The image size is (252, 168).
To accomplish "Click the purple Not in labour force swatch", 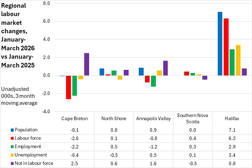I will pyautogui.click(x=12, y=163).
